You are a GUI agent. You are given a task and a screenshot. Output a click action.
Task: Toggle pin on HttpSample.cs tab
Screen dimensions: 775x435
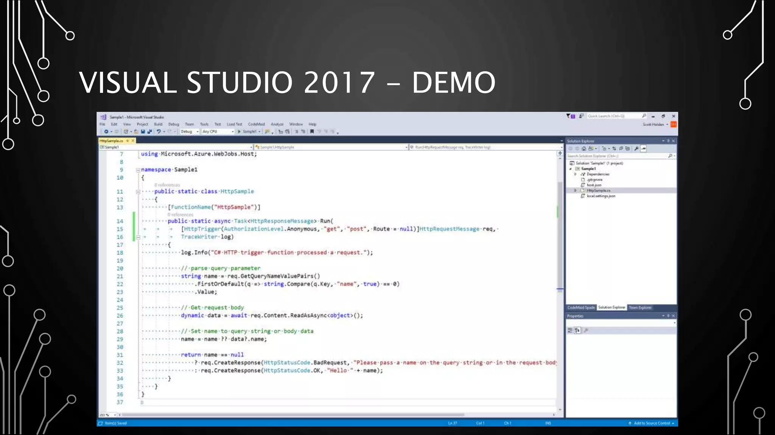point(128,140)
